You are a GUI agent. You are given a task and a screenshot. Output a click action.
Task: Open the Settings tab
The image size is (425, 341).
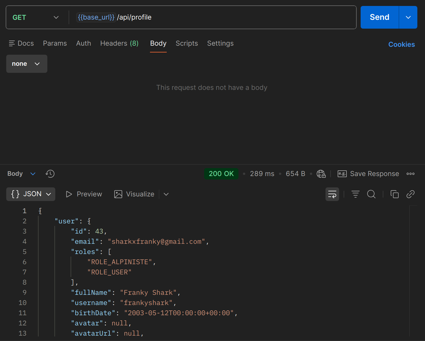pyautogui.click(x=220, y=43)
